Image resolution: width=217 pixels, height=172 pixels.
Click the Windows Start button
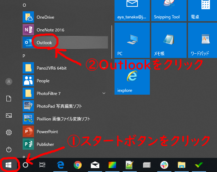point(8,165)
